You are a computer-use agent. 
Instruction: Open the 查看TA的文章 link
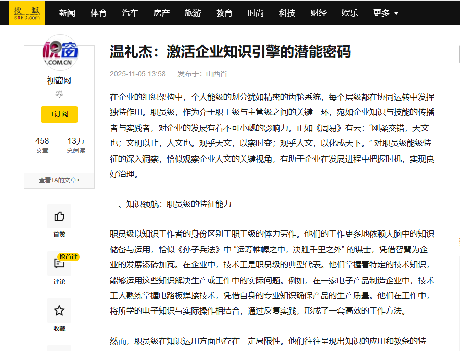pyautogui.click(x=59, y=180)
